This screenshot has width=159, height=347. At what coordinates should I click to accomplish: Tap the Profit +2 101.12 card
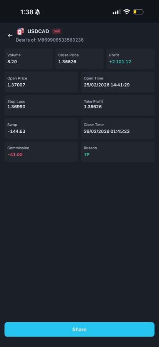pos(130,59)
